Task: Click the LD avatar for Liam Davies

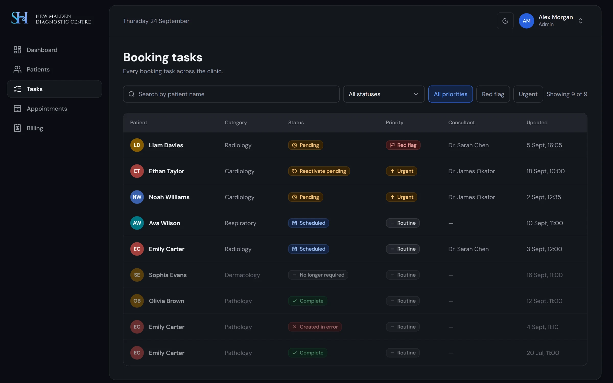Action: click(x=137, y=145)
